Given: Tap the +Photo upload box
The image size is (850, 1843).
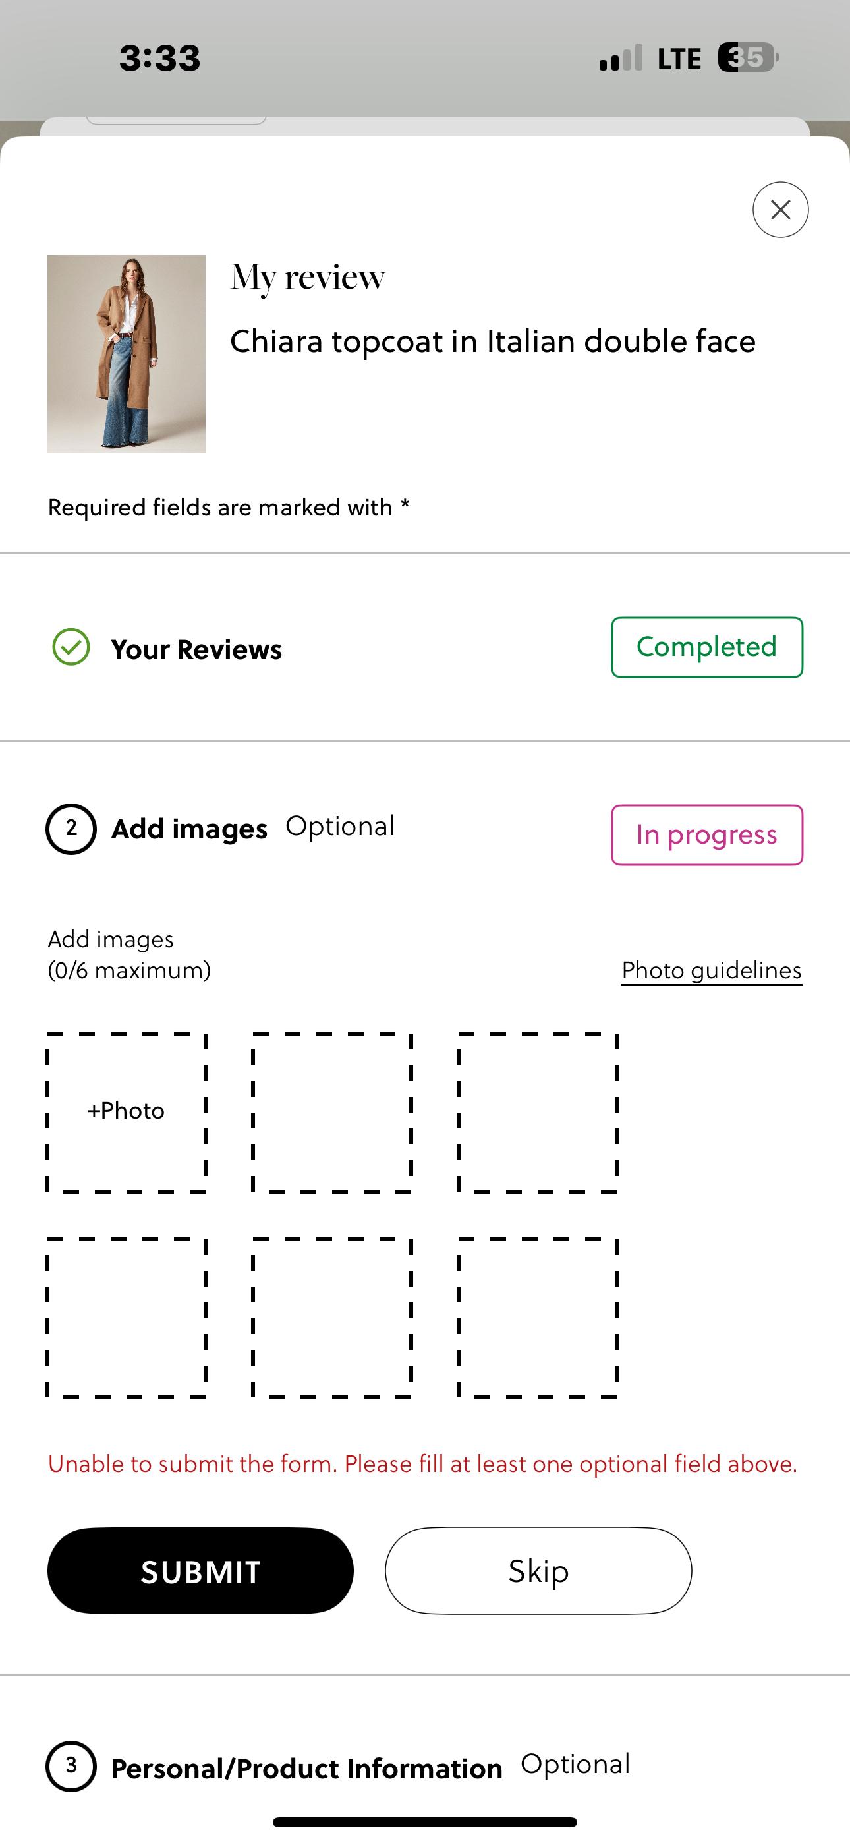Looking at the screenshot, I should click(127, 1112).
